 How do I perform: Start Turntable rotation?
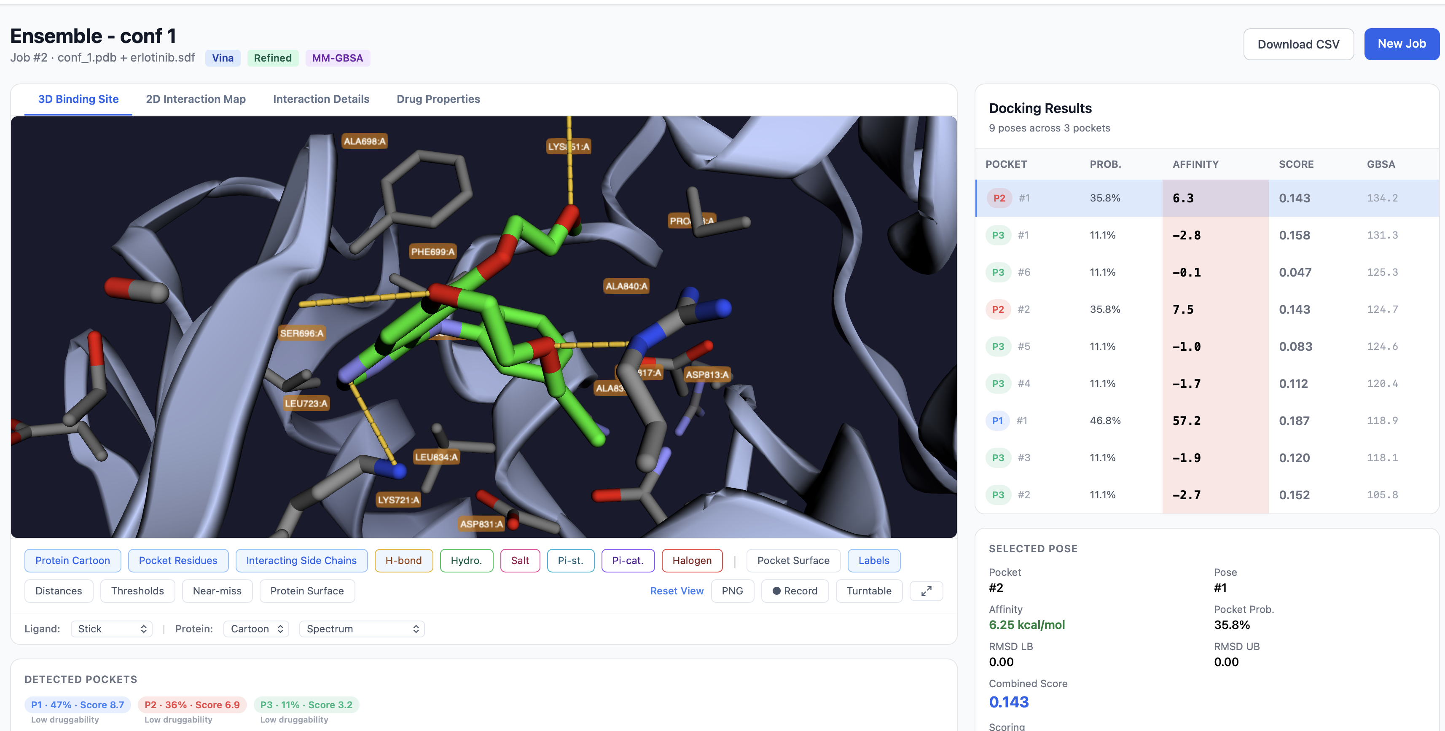[x=868, y=591]
